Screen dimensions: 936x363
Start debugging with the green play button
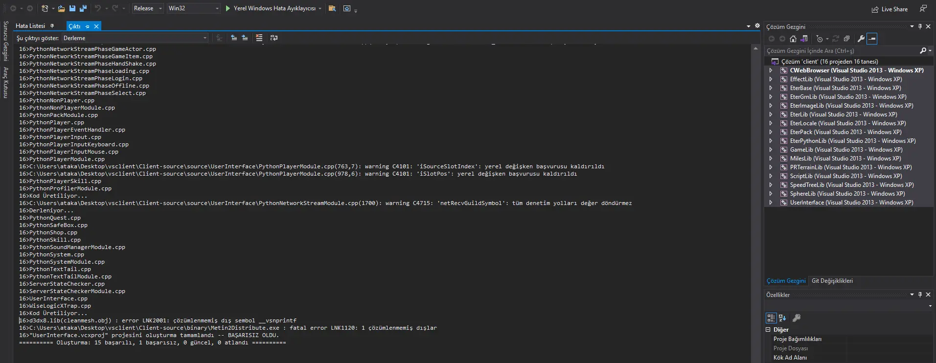click(x=228, y=8)
